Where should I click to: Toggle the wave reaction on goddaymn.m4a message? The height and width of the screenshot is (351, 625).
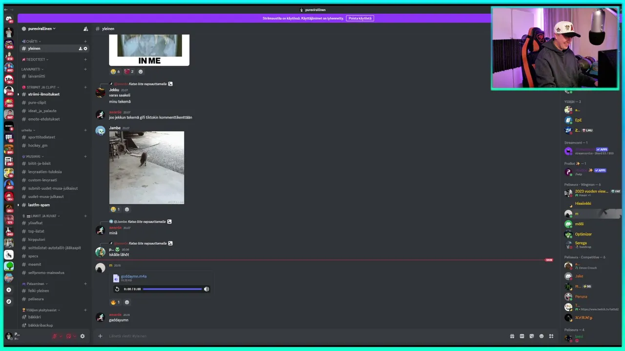click(x=115, y=302)
